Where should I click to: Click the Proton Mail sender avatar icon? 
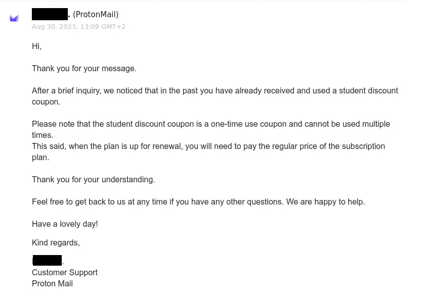point(14,18)
